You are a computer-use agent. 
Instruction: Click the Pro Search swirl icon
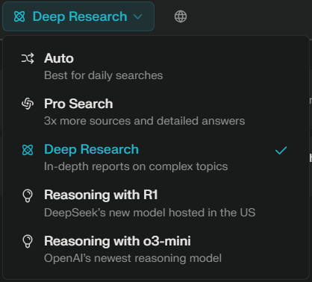click(28, 104)
